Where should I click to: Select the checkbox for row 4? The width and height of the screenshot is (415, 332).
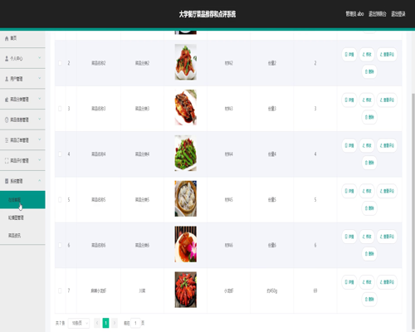point(60,154)
